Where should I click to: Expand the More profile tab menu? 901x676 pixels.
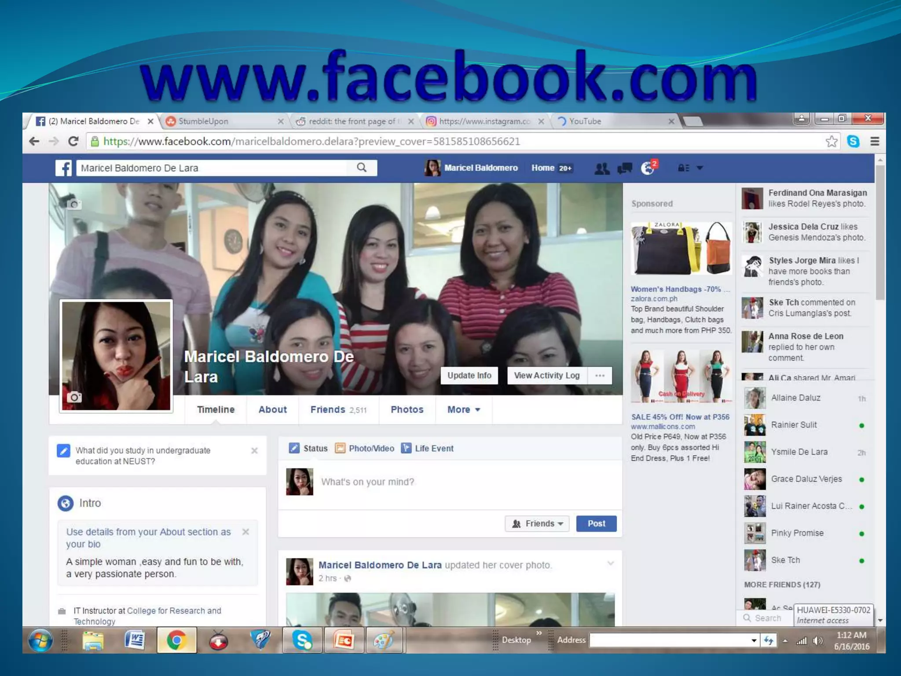coord(463,410)
